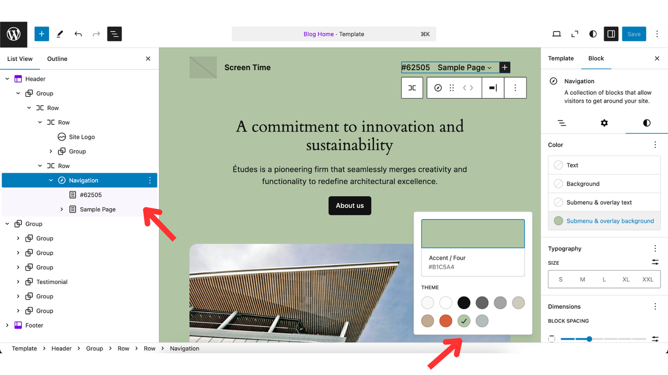Toggle the block inserter plus button
This screenshot has height=375, width=668.
coord(42,34)
